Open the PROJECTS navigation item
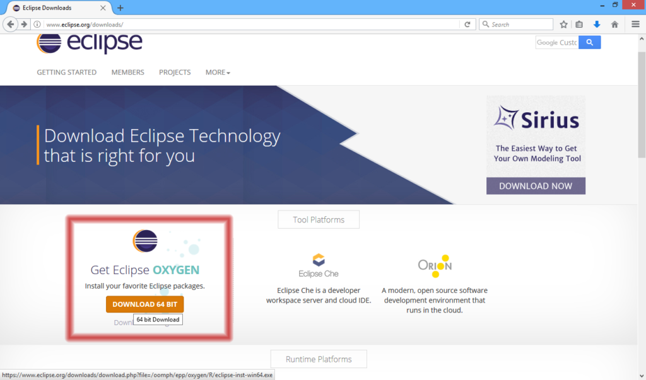Screen dimensions: 646x380 pos(175,72)
